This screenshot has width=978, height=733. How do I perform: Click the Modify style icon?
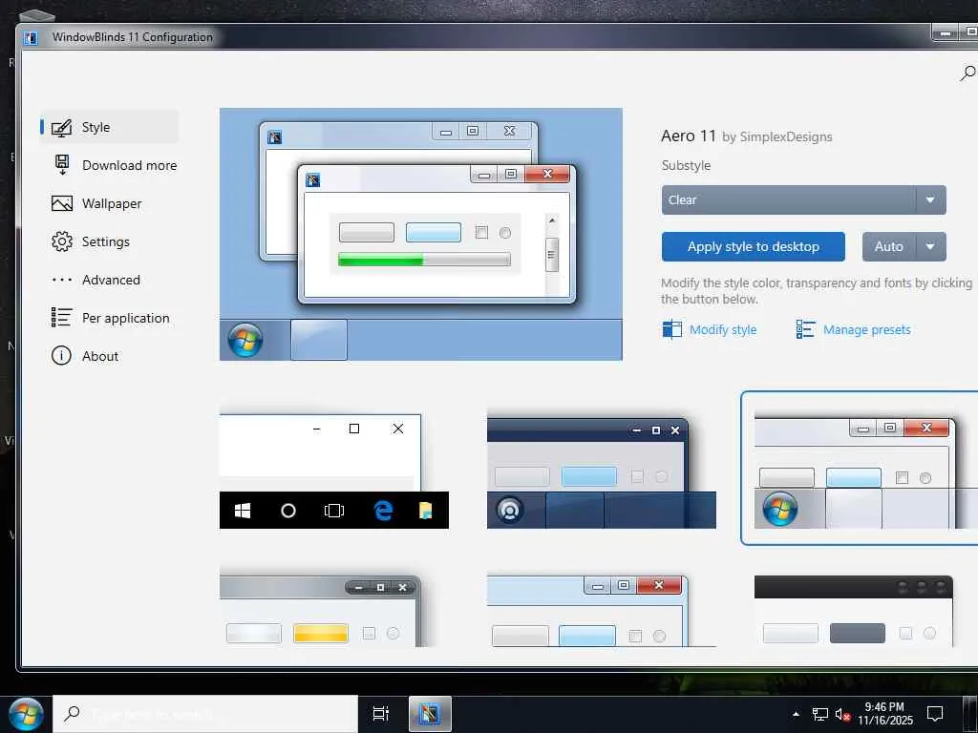click(x=671, y=328)
